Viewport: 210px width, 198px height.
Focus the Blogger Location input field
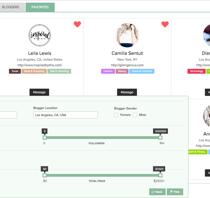65,115
